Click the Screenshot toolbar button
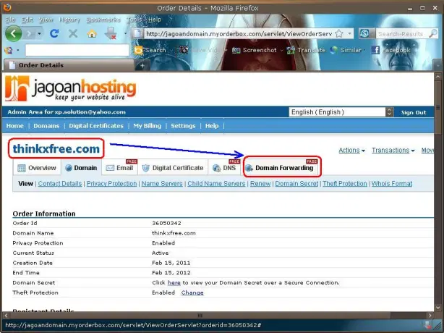The width and height of the screenshot is (444, 333). 254,50
